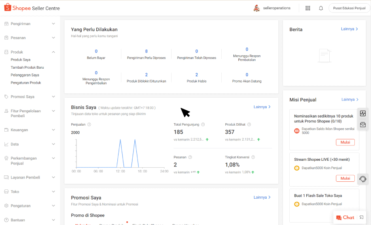Click the info icon next to Penjualan
Screen dimensions: 371x225
pos(89,124)
